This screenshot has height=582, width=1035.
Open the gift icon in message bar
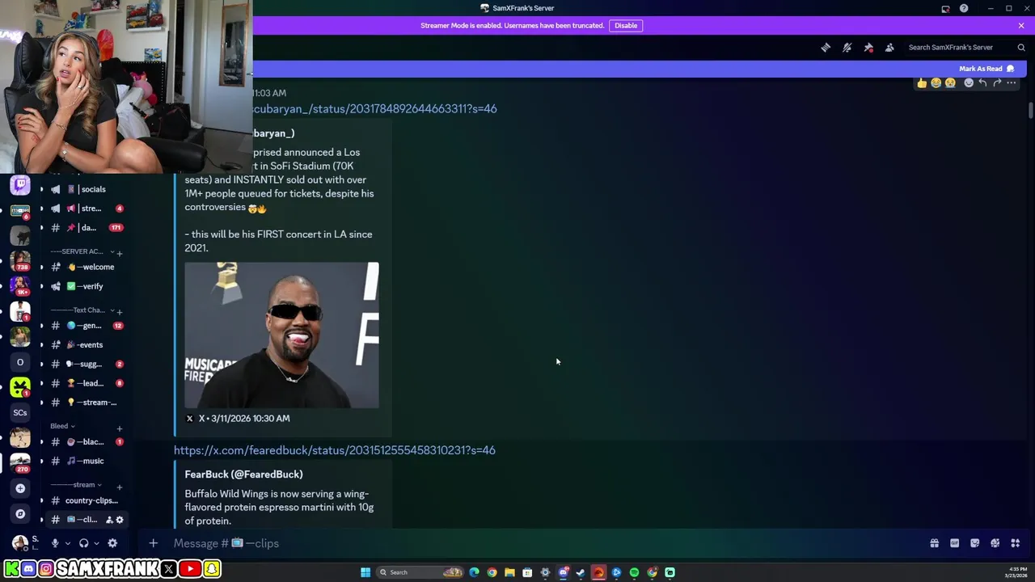934,543
